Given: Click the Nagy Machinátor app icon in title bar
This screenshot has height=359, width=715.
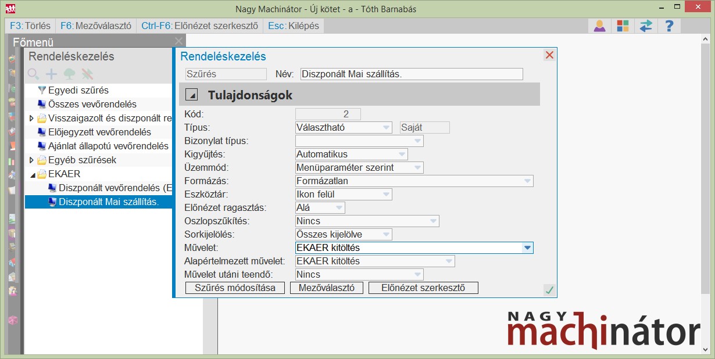Looking at the screenshot, I should click(x=10, y=9).
